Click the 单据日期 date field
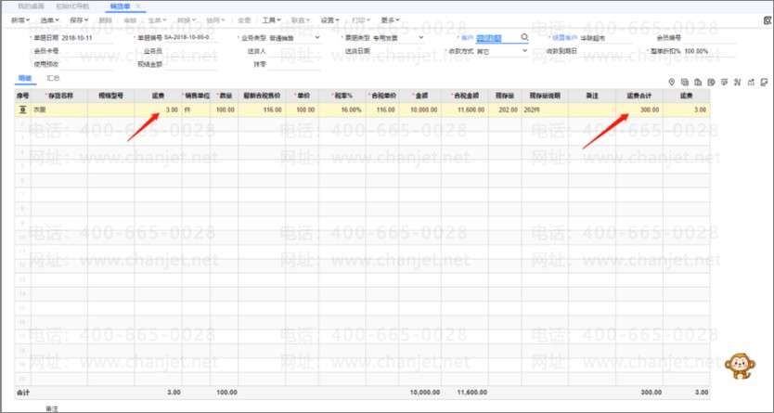Screen dimensions: 774x413 86,38
